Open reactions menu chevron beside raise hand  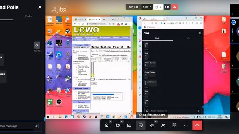(156, 122)
